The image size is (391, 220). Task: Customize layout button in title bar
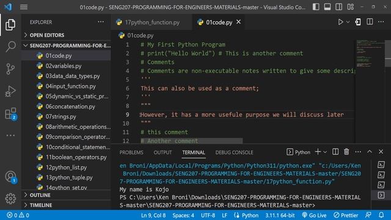[350, 7]
